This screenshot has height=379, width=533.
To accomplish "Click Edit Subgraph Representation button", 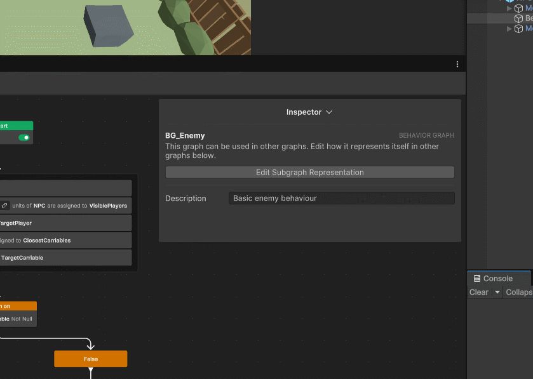I will [309, 172].
